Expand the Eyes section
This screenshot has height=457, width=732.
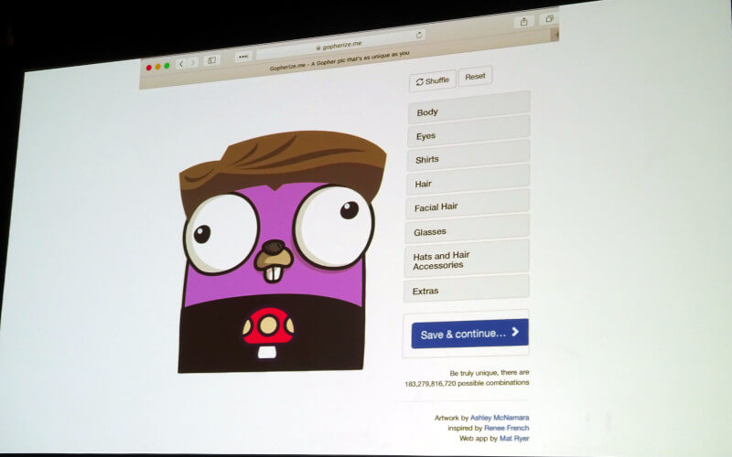click(468, 132)
